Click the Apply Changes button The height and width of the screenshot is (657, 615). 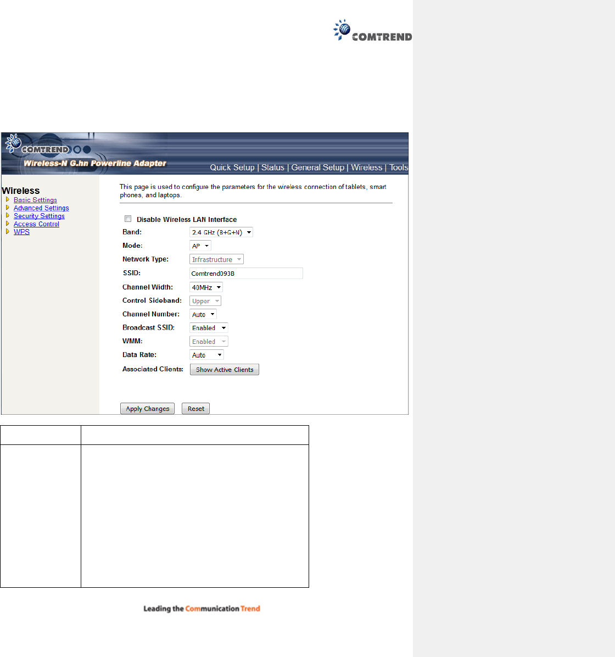(148, 409)
